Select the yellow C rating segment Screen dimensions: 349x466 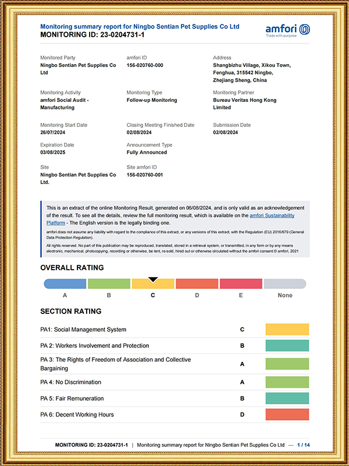pyautogui.click(x=153, y=284)
